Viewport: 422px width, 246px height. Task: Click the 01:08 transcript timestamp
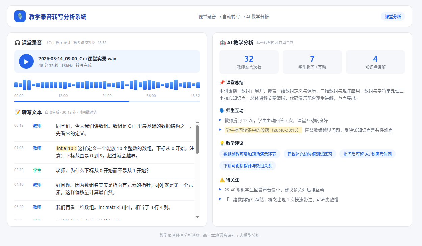point(19,148)
